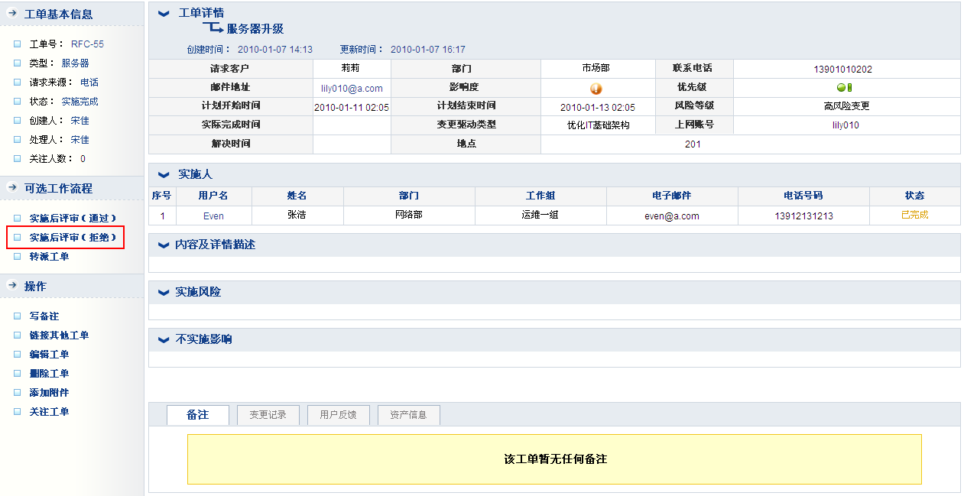Choose 实施后评审（通过）workflow
Image resolution: width=964 pixels, height=496 pixels.
pos(73,219)
